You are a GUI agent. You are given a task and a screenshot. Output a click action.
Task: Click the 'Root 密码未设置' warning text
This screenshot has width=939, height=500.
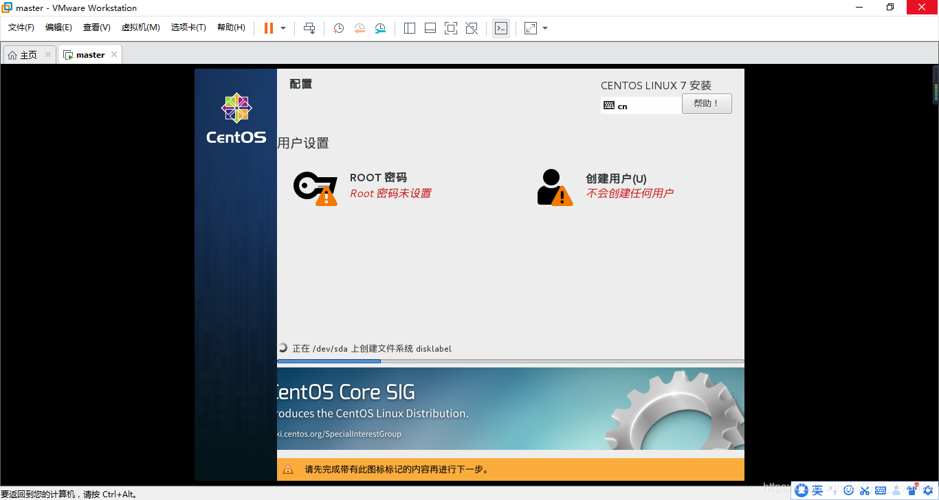tap(391, 194)
